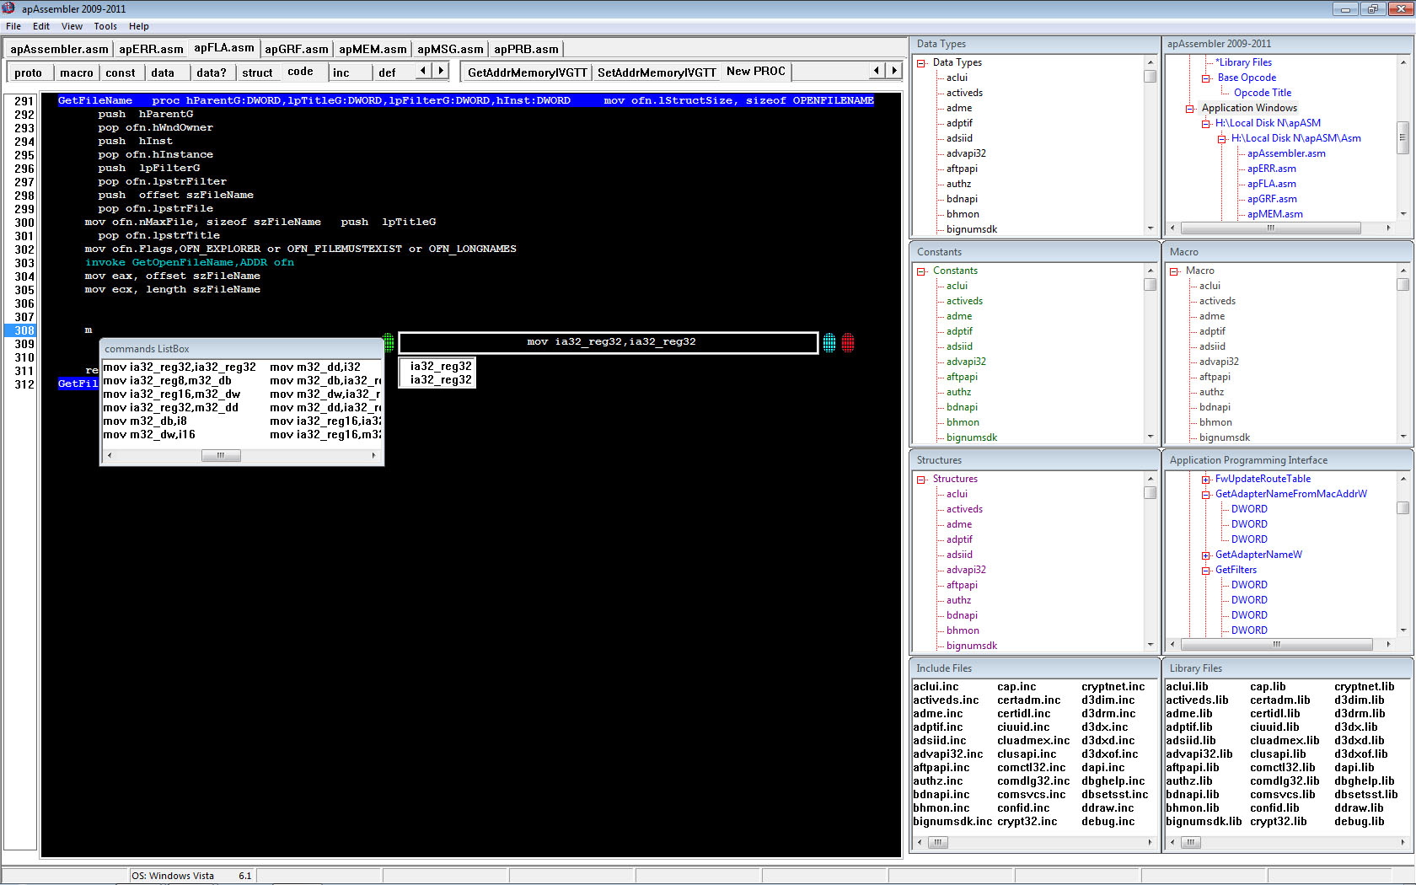Click the mov ia32_reg32 instruction input field
Screen dimensions: 1416x885
(x=609, y=342)
